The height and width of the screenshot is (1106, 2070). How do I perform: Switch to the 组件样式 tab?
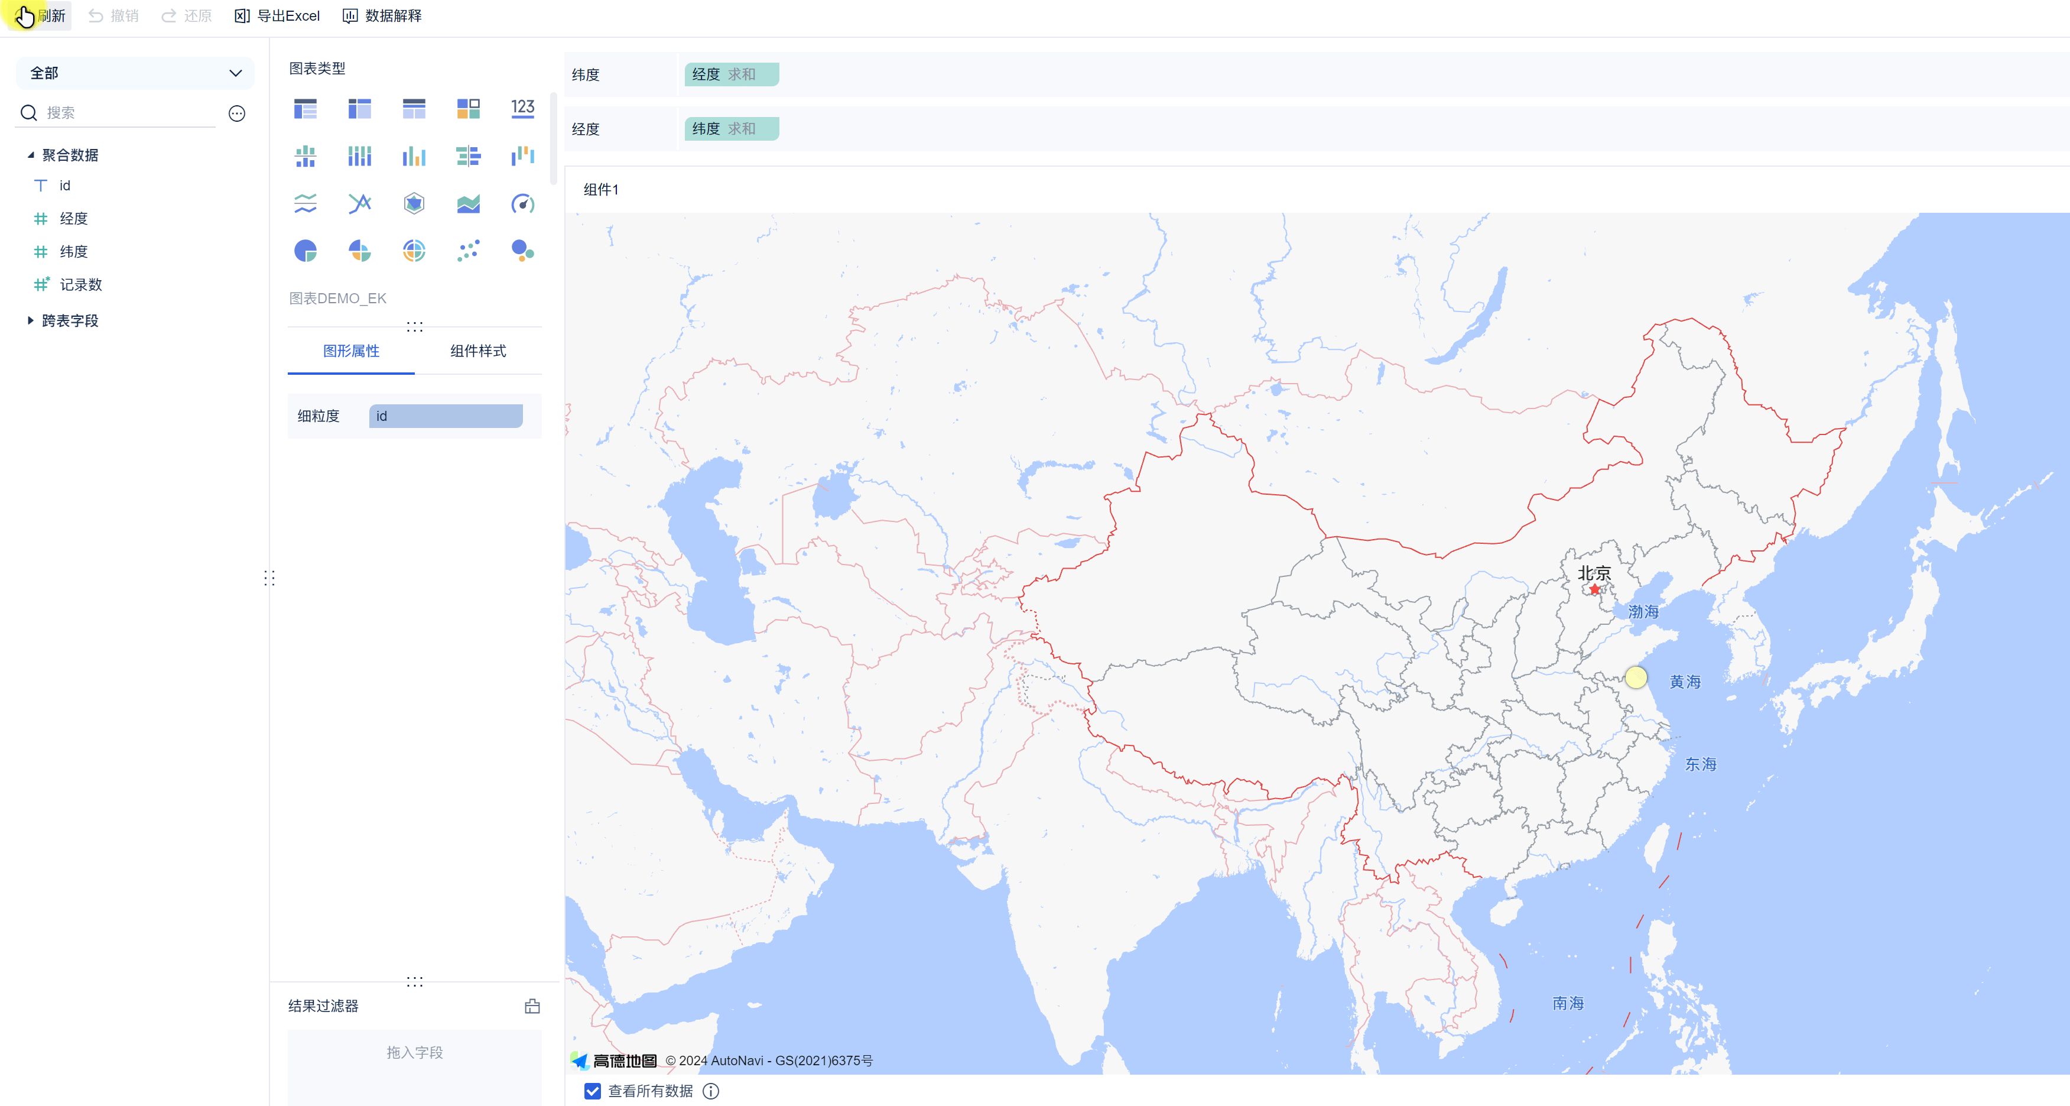pyautogui.click(x=478, y=351)
